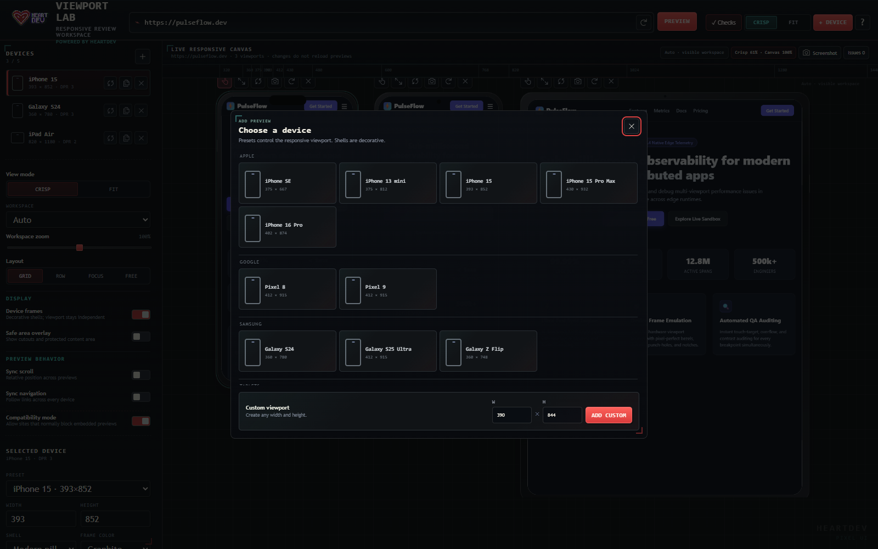Image resolution: width=878 pixels, height=549 pixels.
Task: Select FIT under View mode in sidebar
Action: tap(114, 189)
